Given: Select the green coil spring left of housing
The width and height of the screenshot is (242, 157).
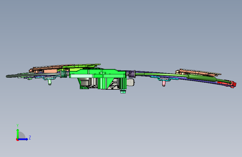Looking at the screenshot, I should pyautogui.click(x=63, y=74).
